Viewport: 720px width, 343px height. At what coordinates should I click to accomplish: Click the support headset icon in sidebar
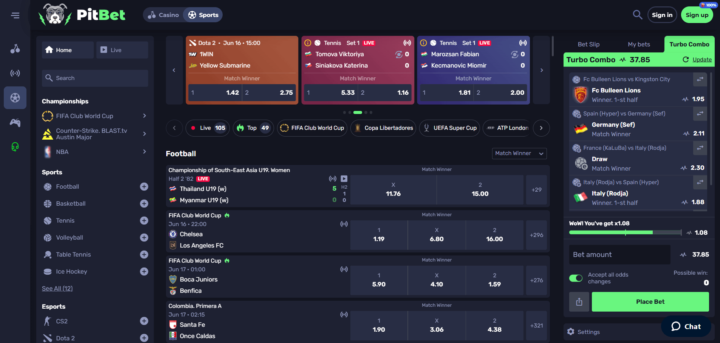point(15,147)
